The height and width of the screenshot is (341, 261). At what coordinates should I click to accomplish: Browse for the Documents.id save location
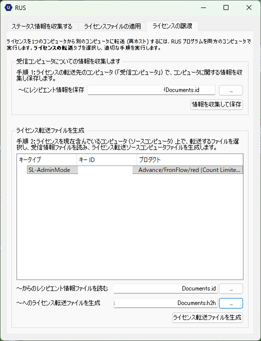click(231, 90)
